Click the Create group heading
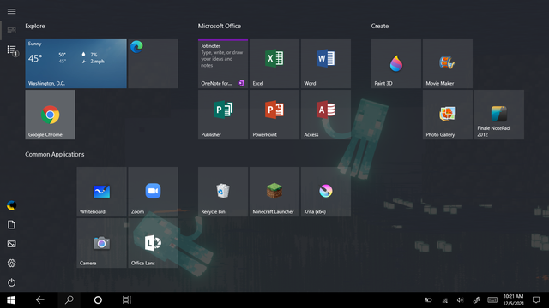 380,27
